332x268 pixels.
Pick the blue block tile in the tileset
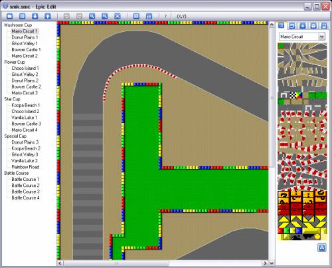click(x=299, y=231)
